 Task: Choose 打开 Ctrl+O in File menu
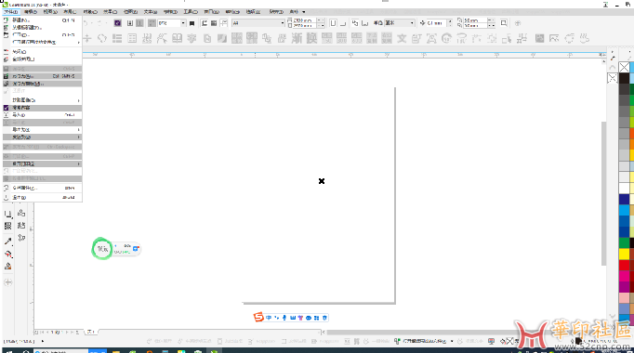[x=42, y=34]
